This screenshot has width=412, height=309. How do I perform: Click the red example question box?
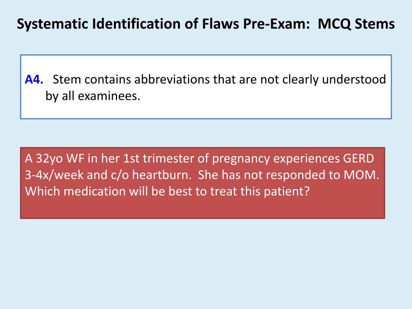point(203,183)
